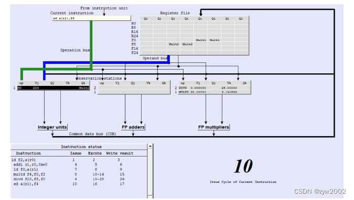Click the R24 register row label

point(135,36)
